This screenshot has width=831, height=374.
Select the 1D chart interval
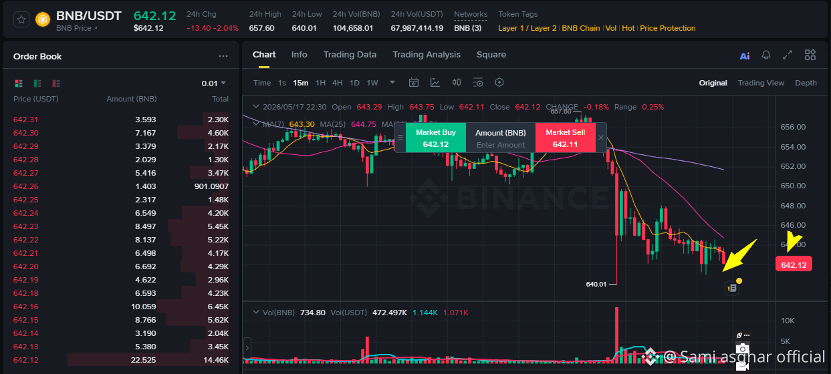click(x=354, y=83)
